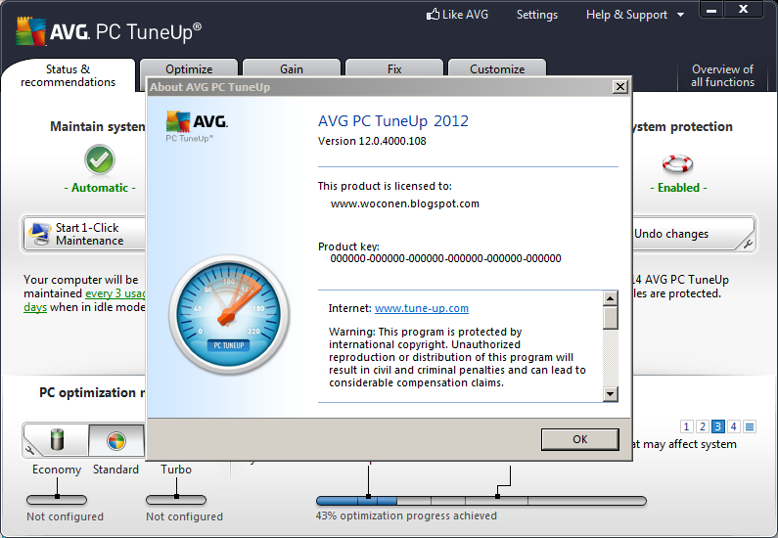778x538 pixels.
Task: Click 43% optimization progress achieved text
Action: pos(406,516)
